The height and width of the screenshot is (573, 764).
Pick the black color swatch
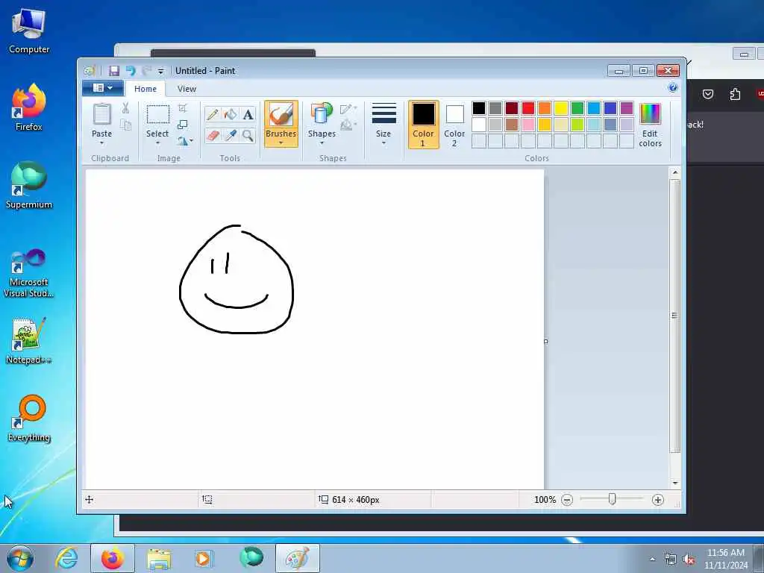point(479,107)
